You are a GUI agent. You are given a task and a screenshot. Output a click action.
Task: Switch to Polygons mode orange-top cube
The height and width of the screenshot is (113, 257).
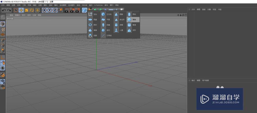tap(3, 50)
